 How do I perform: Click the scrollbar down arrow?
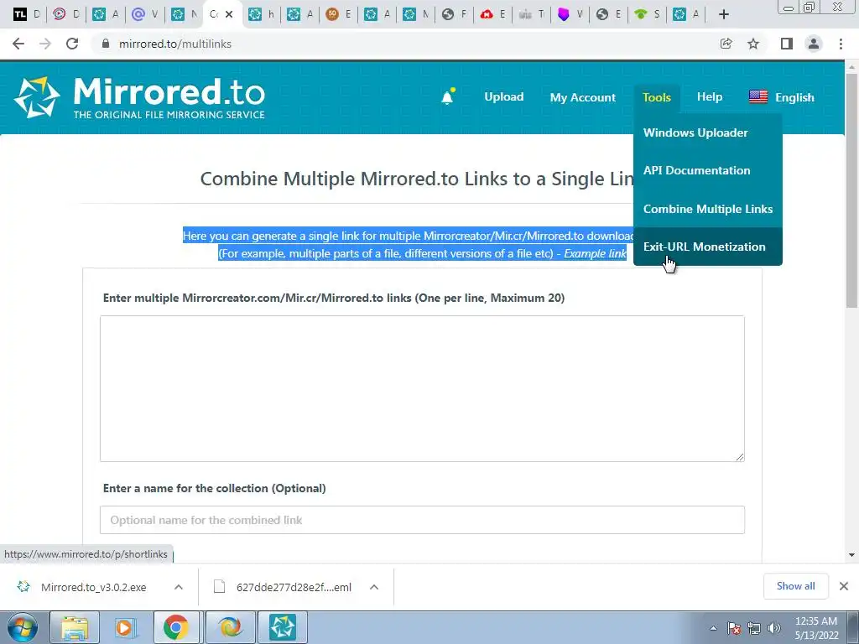pos(851,555)
